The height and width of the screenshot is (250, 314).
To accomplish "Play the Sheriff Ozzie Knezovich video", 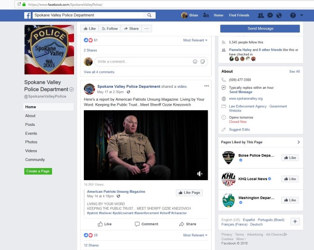I will [146, 145].
